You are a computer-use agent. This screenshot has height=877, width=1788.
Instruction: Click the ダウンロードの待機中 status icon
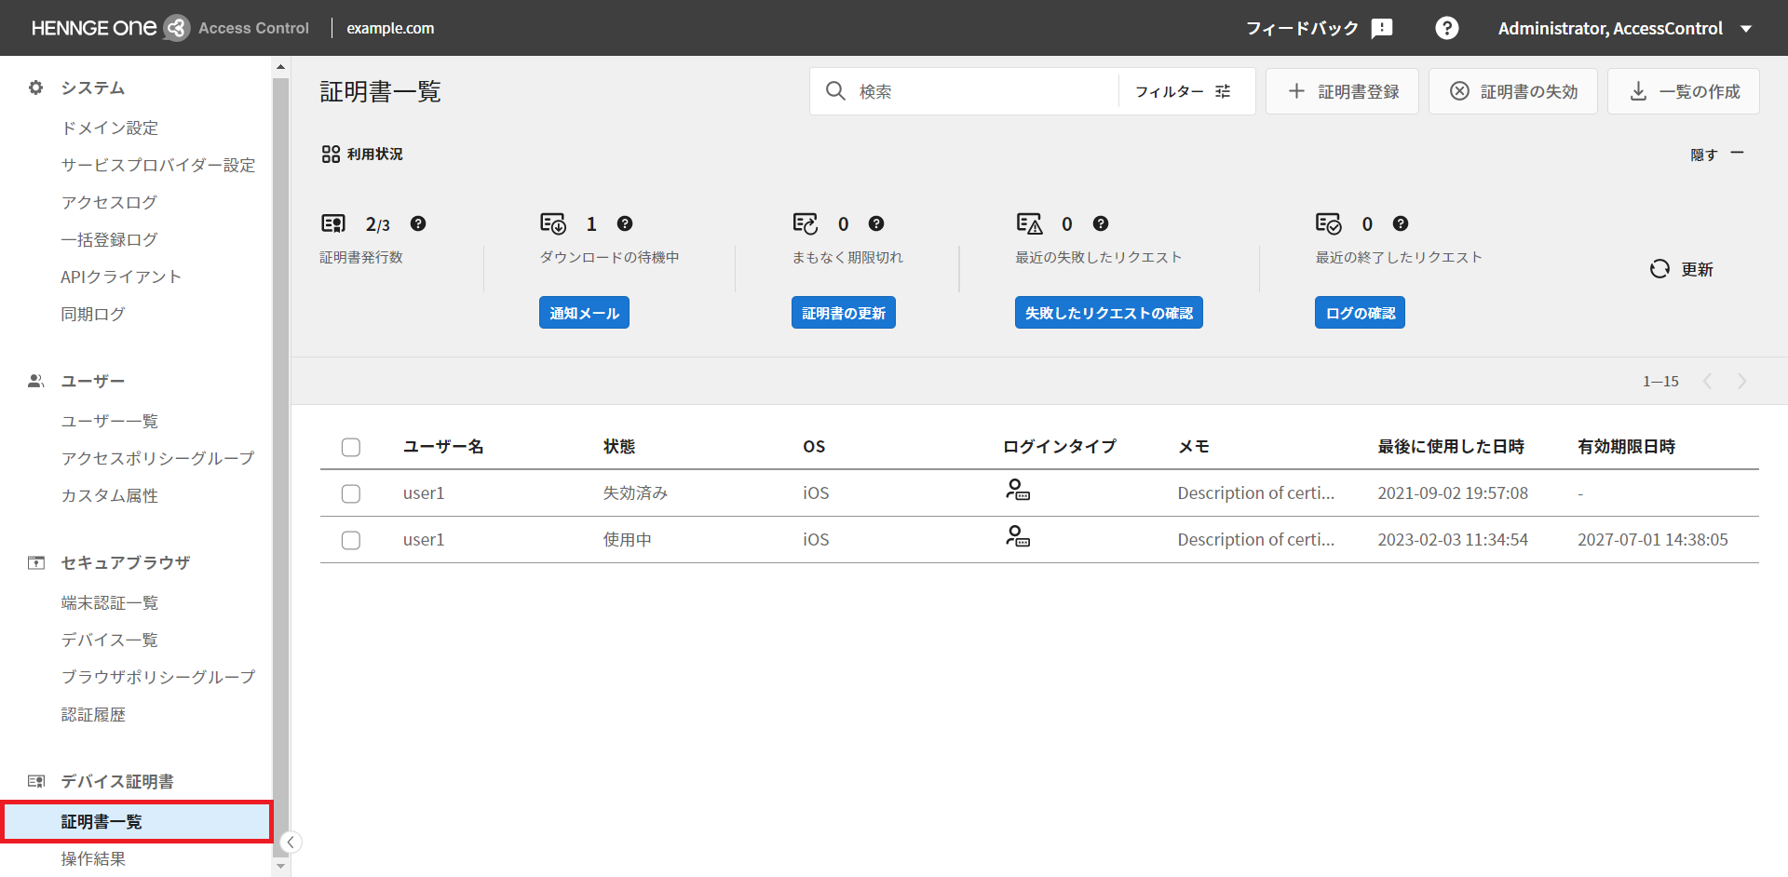(x=553, y=223)
